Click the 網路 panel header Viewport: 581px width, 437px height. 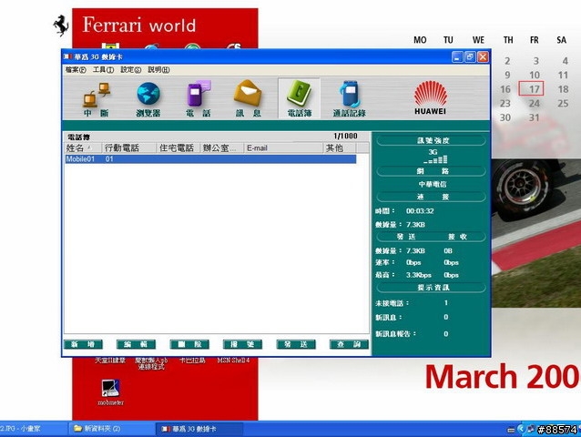[432, 171]
